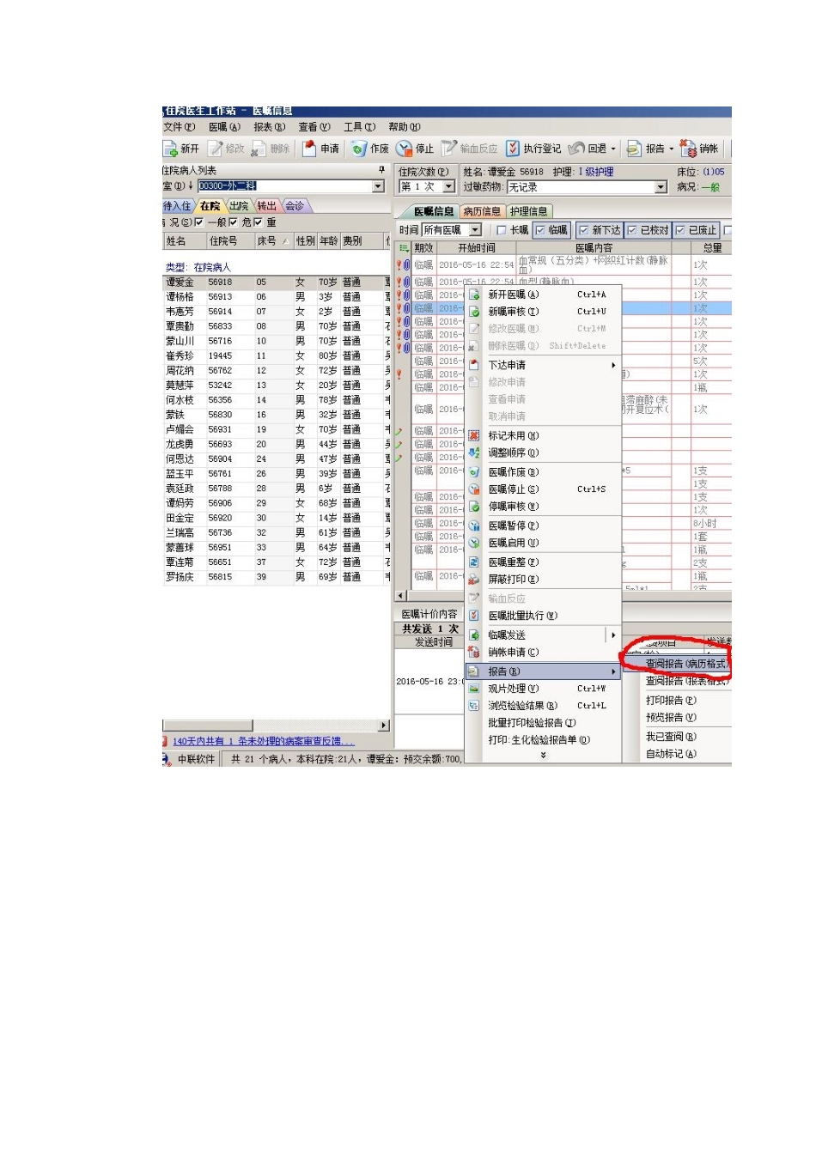The width and height of the screenshot is (816, 1154).
Task: Click the 申请 toolbar icon
Action: tap(309, 149)
